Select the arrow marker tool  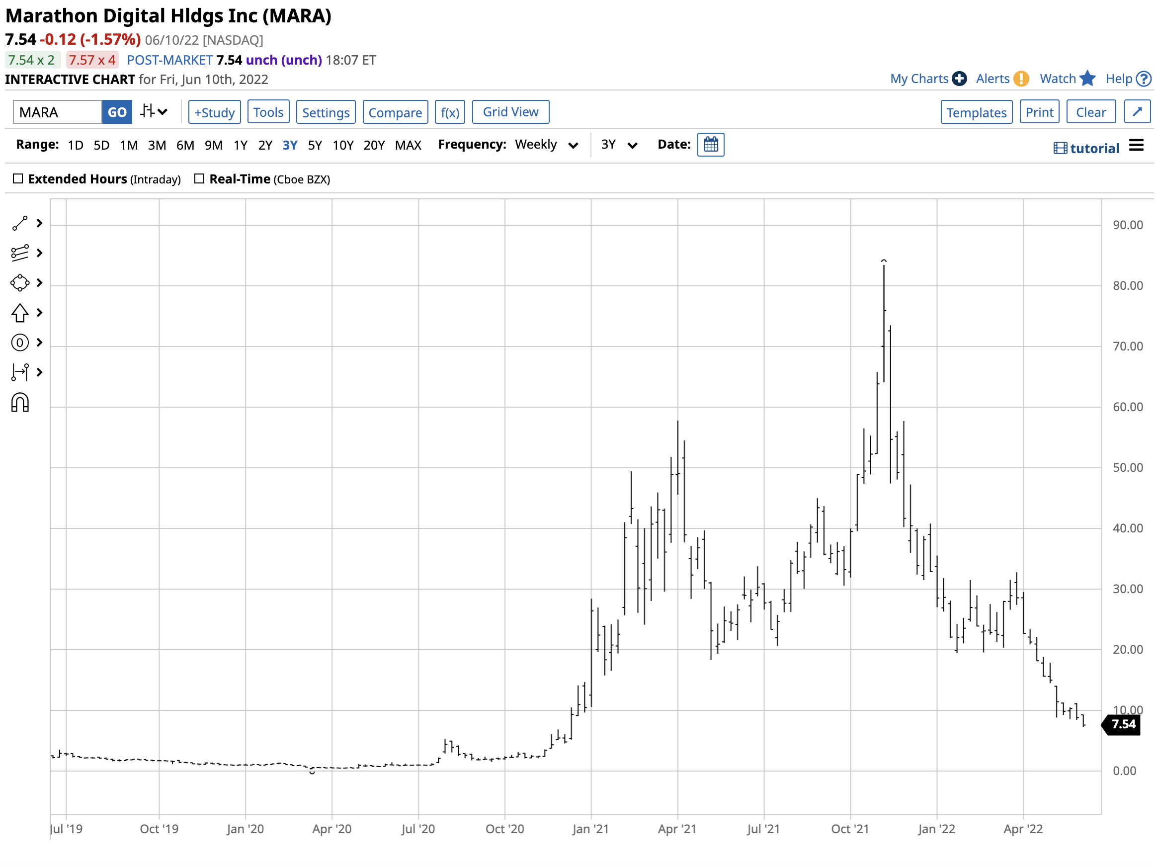pos(20,313)
